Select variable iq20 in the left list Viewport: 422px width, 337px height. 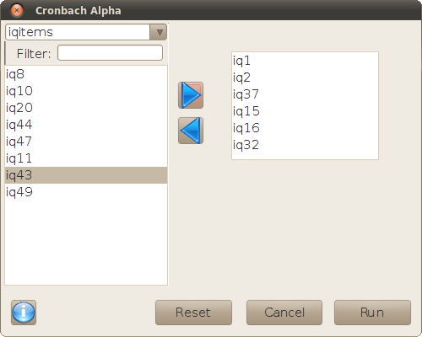(86, 108)
